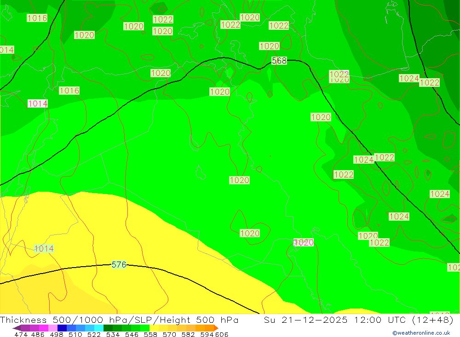Click the 522 legend value
460x337 pixels.
click(x=94, y=334)
